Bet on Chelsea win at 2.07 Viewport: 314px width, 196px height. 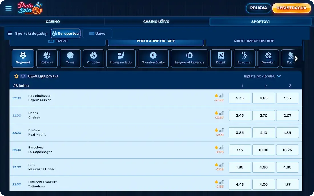(287, 115)
